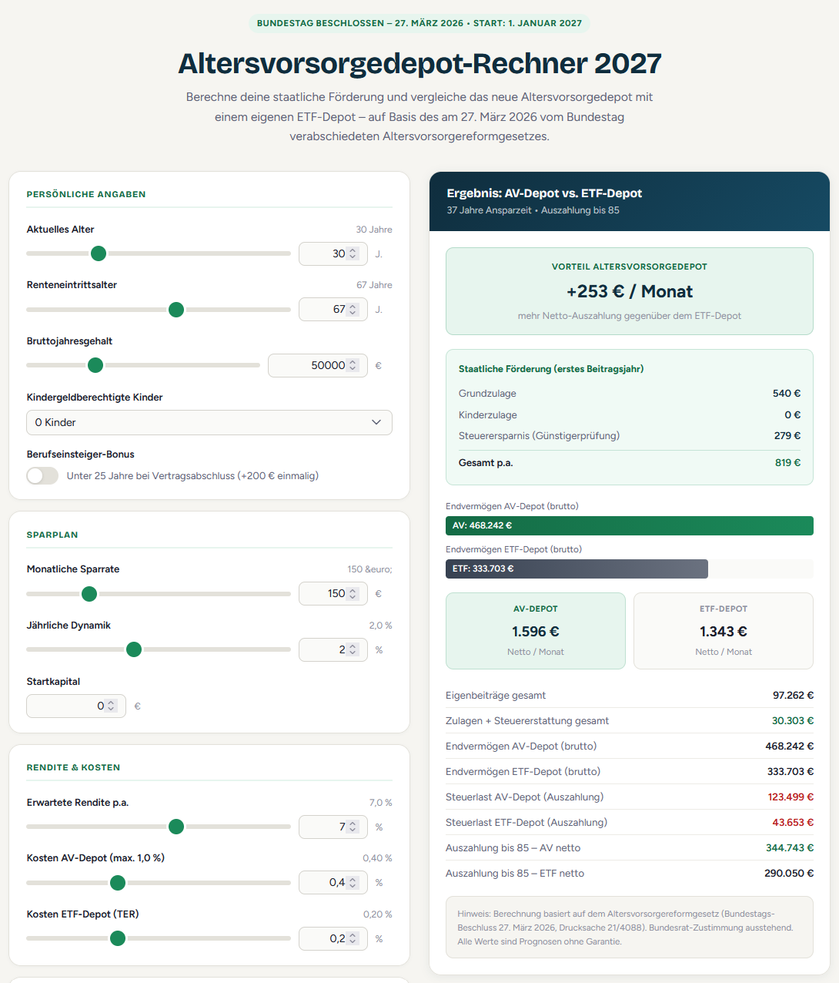Click the ETF netto payout value 290.050 €
The height and width of the screenshot is (983, 839).
pos(789,873)
